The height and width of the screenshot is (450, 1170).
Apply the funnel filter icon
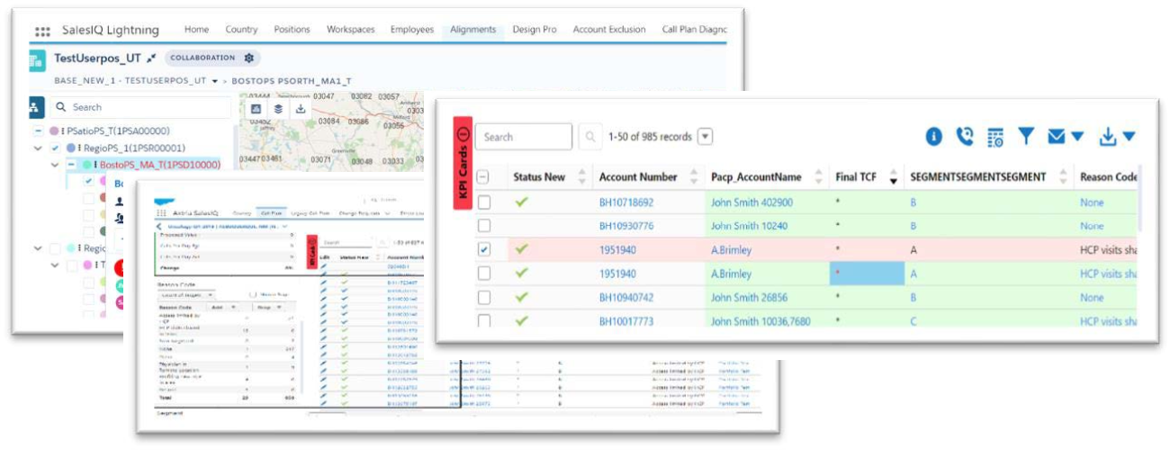point(1025,137)
